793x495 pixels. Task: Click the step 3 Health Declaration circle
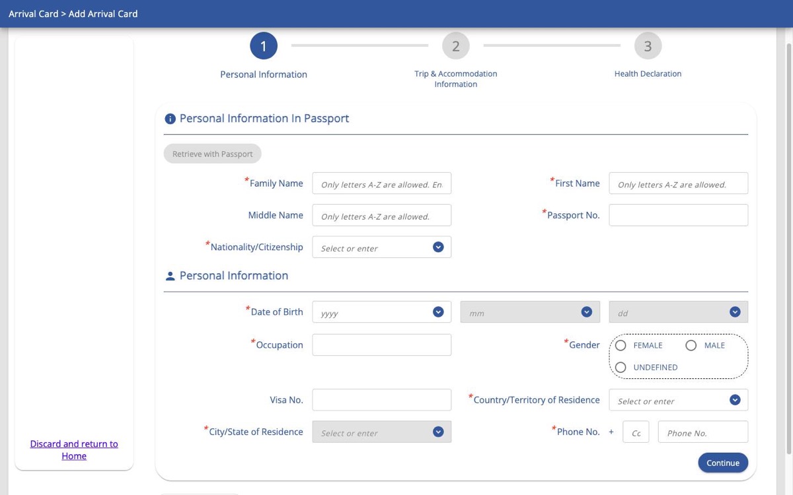tap(648, 46)
